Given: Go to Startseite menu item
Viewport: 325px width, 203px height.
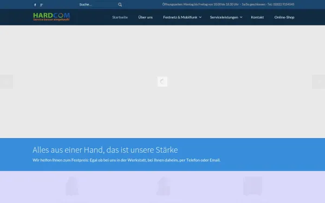Looking at the screenshot, I should click(120, 17).
